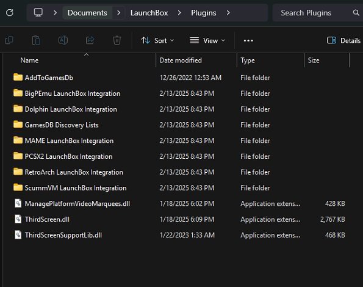363x287 pixels.
Task: Click the This PC monitor icon in address bar
Action: pos(38,12)
